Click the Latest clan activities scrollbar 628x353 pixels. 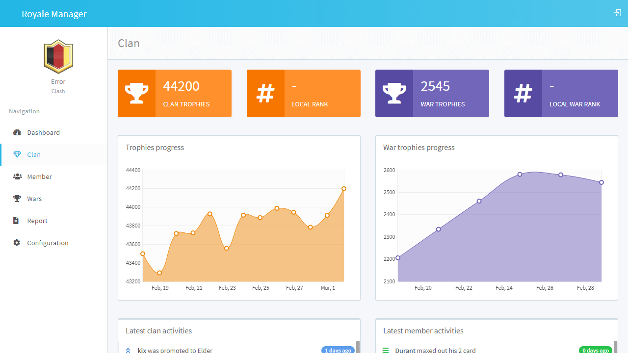point(358,347)
